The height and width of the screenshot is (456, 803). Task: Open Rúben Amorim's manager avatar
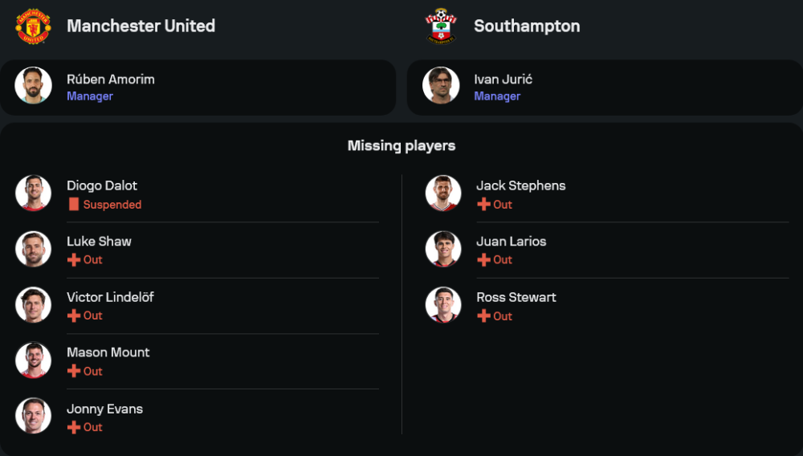[x=33, y=86]
